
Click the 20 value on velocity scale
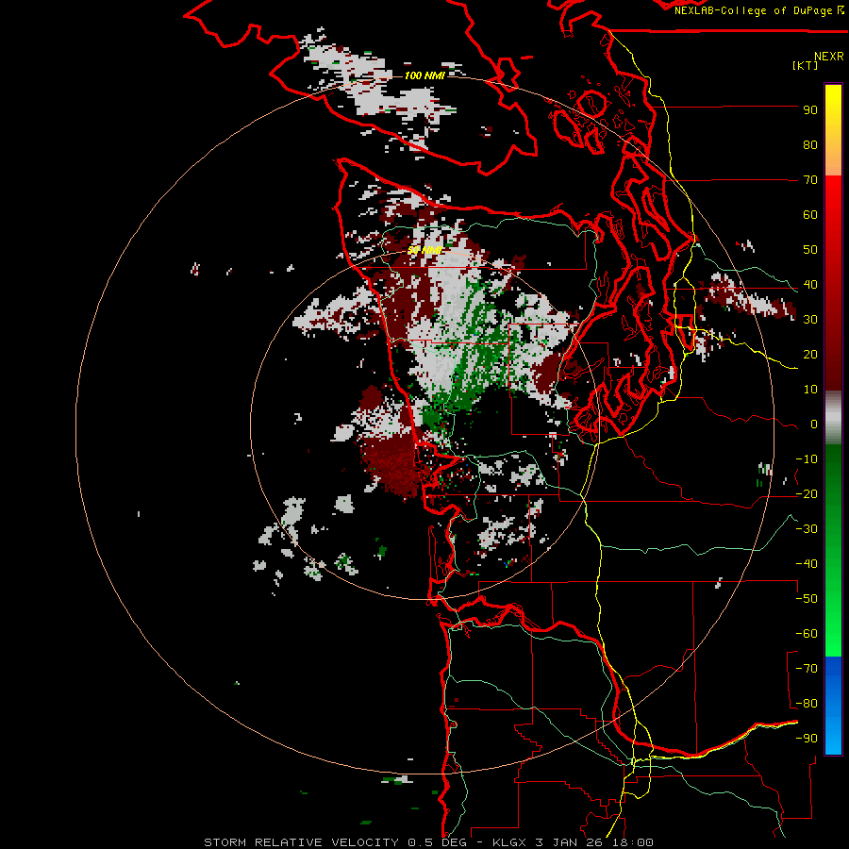(810, 354)
